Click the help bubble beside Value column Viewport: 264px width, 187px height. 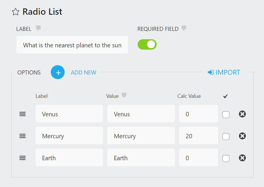(124, 96)
